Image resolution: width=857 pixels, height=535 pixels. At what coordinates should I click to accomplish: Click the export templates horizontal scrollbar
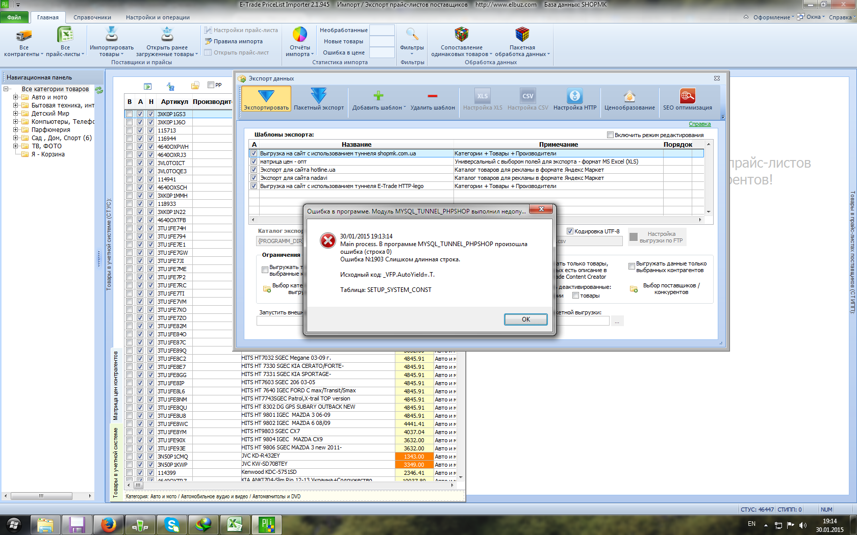coord(475,220)
